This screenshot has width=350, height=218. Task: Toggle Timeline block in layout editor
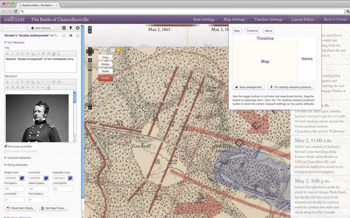(252, 31)
